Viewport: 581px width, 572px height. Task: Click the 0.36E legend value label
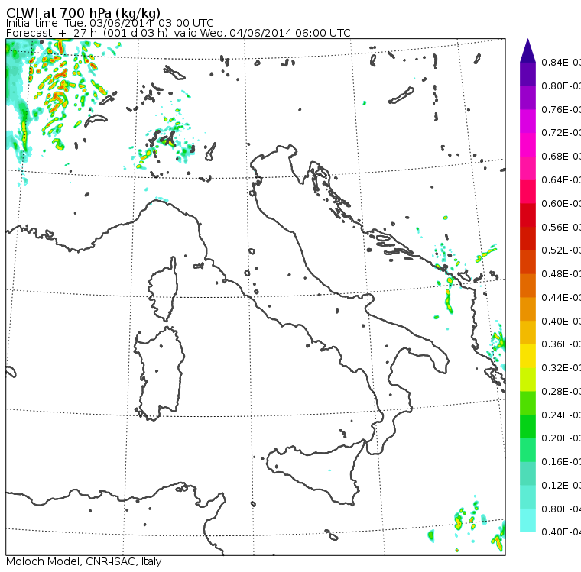(x=561, y=344)
